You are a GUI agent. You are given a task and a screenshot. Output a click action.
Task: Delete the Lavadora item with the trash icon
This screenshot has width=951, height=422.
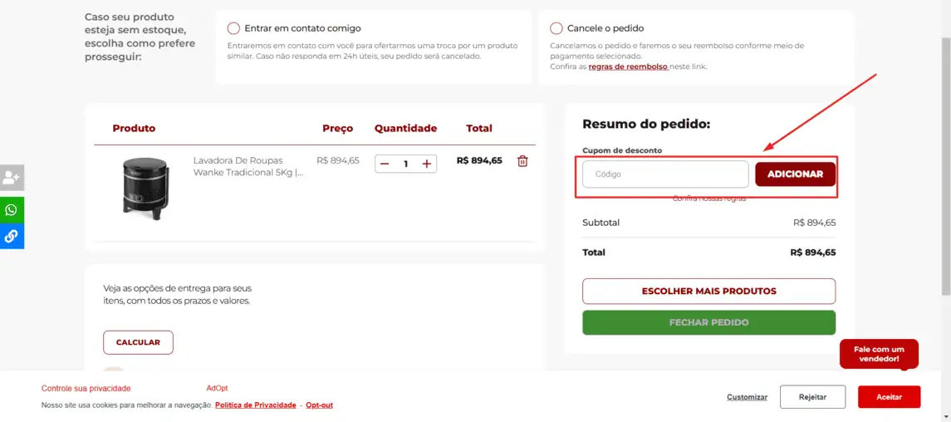522,161
